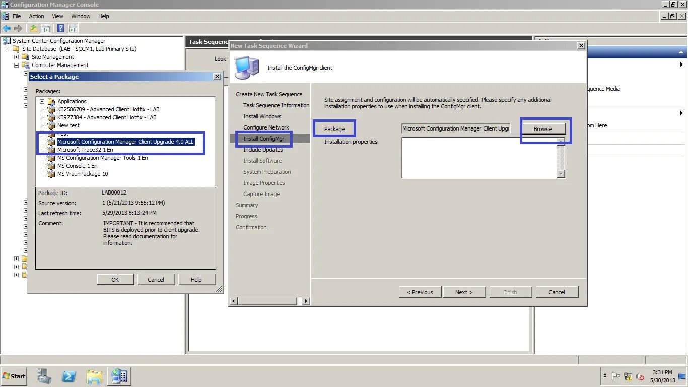Click the Package name text field
Screen dimensions: 688x387
(x=456, y=129)
